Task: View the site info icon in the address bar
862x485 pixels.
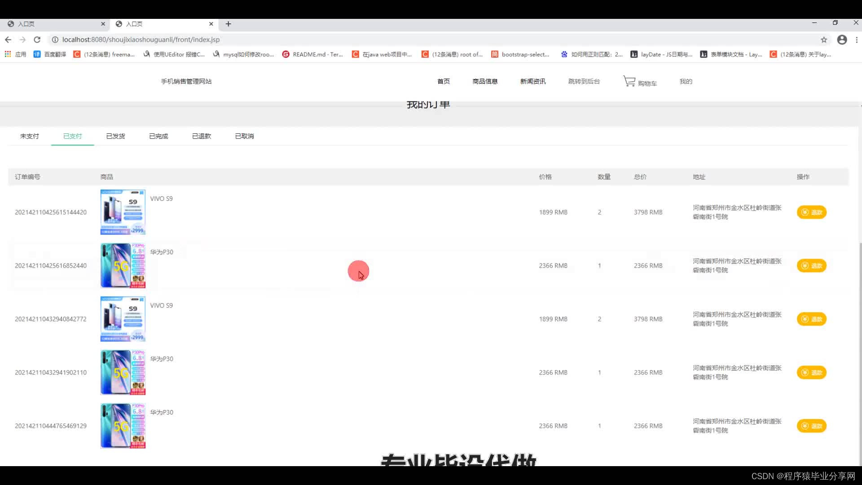Action: click(55, 40)
